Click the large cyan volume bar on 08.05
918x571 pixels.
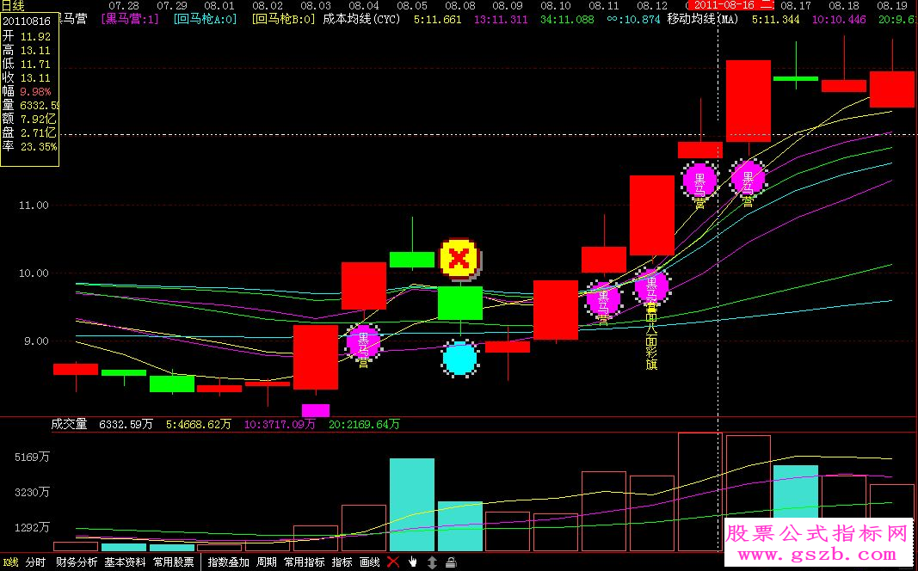click(x=412, y=505)
